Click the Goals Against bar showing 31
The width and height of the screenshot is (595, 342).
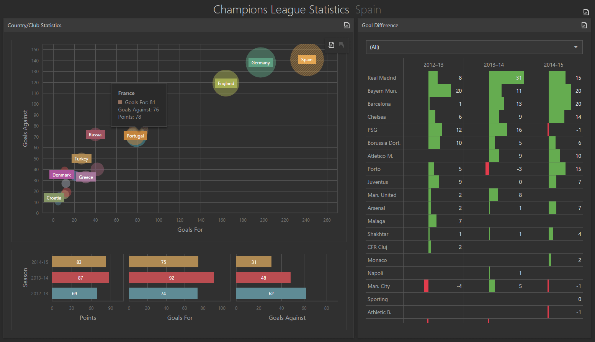[254, 262]
